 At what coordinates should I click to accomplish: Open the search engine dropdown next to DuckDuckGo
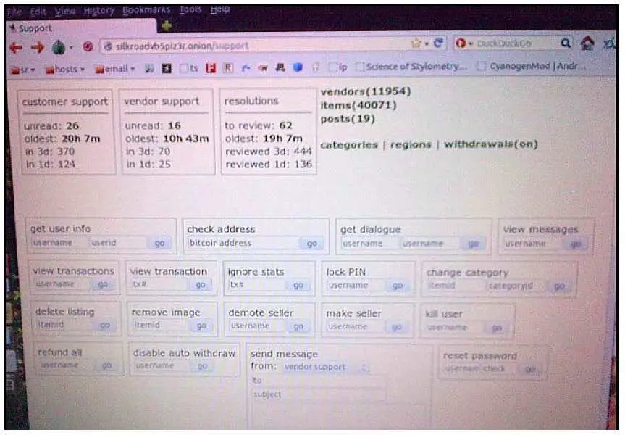pos(463,44)
